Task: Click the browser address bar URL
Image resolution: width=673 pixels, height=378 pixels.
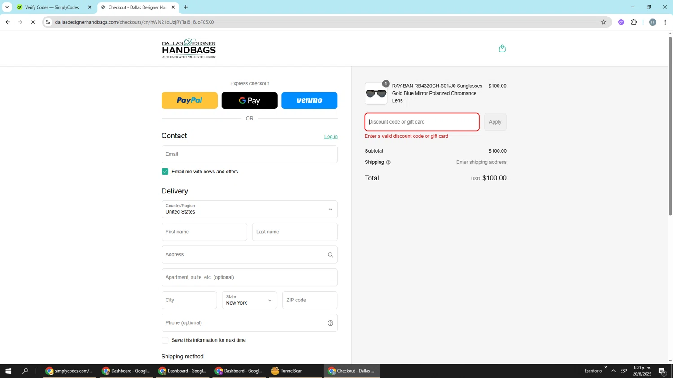Action: [x=134, y=22]
